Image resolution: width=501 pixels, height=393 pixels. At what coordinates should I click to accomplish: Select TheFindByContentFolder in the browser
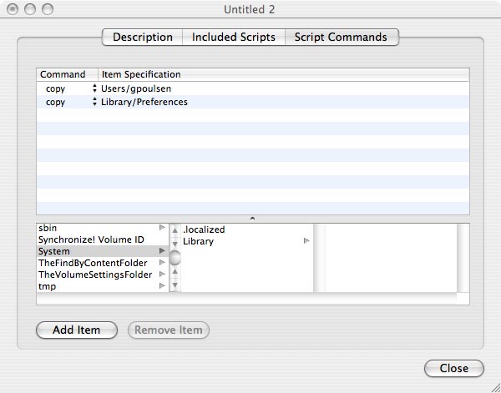pyautogui.click(x=93, y=263)
